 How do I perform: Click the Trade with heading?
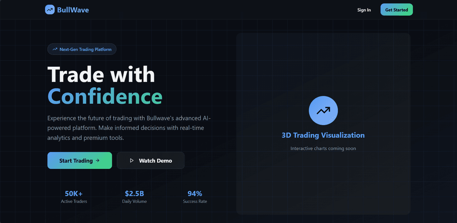pos(101,75)
